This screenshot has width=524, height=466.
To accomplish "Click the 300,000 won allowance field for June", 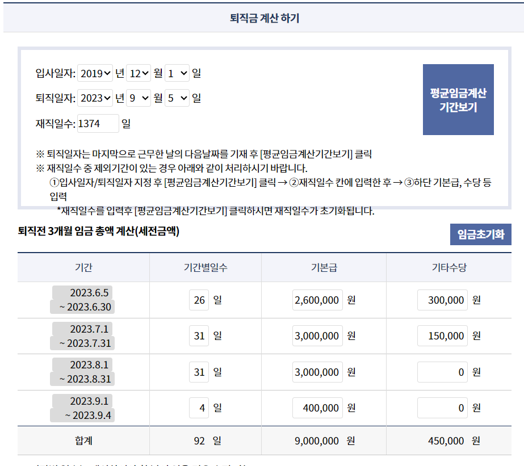I will coord(442,300).
